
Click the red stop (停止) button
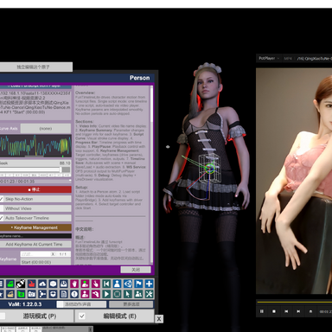click(x=35, y=189)
